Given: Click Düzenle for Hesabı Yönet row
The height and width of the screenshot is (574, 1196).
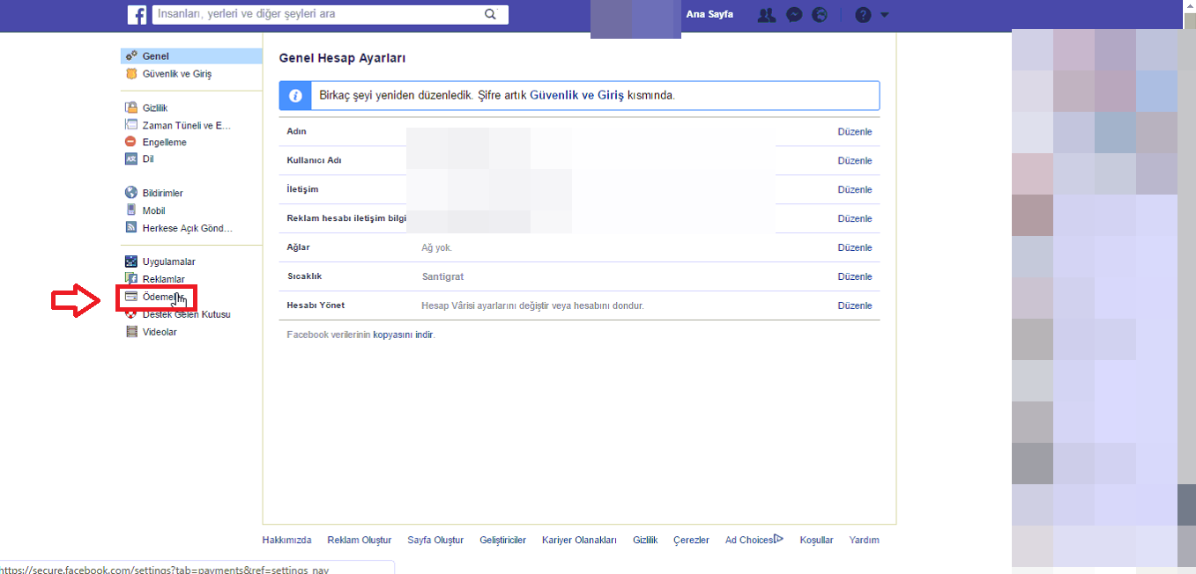Looking at the screenshot, I should coord(855,305).
